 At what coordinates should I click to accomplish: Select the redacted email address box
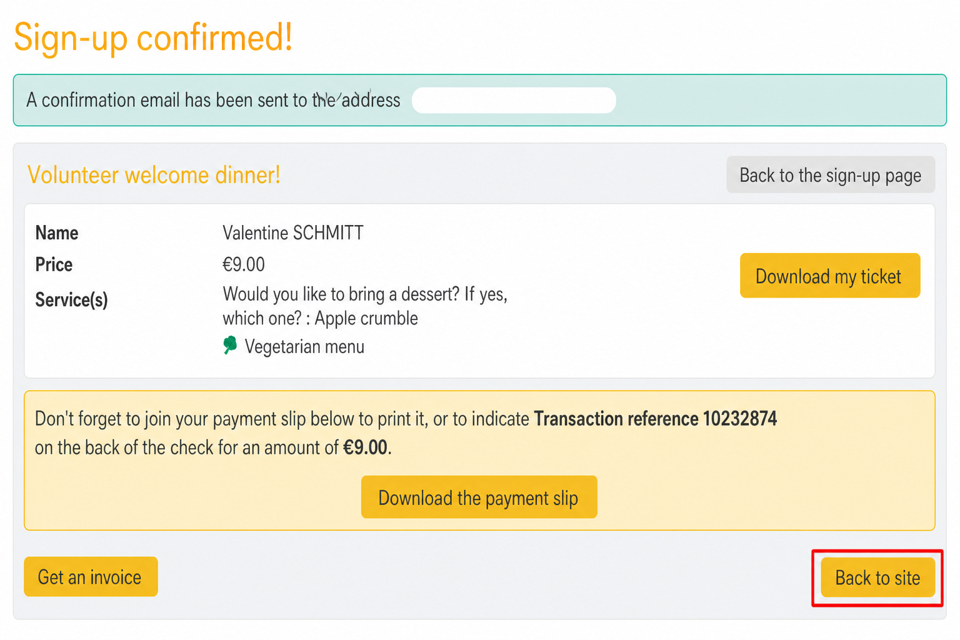(514, 100)
